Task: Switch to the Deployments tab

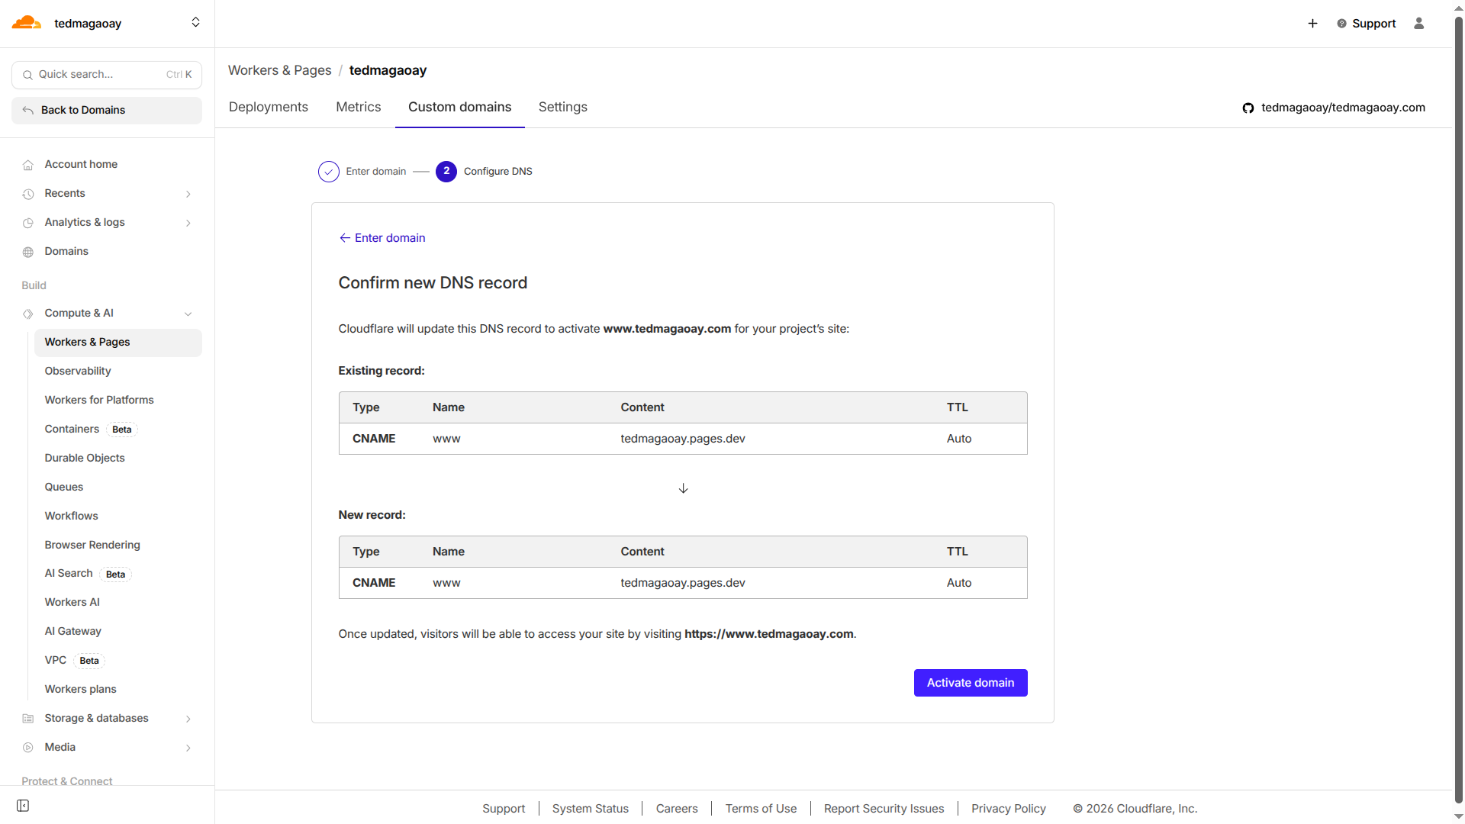Action: [x=269, y=108]
